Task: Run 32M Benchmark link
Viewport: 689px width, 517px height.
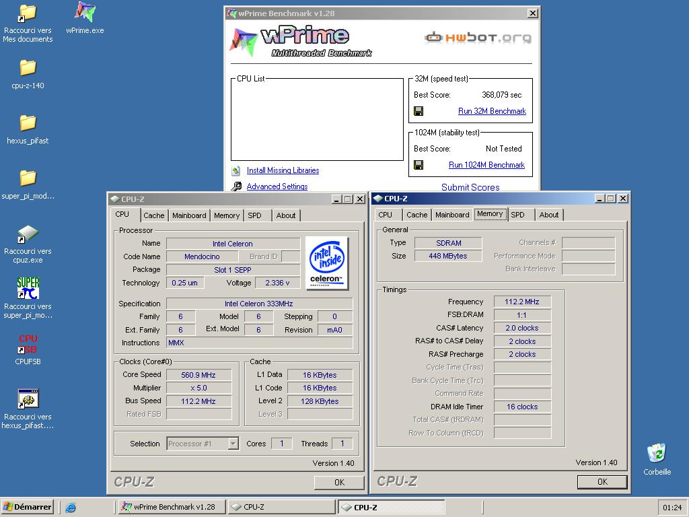Action: click(x=492, y=111)
